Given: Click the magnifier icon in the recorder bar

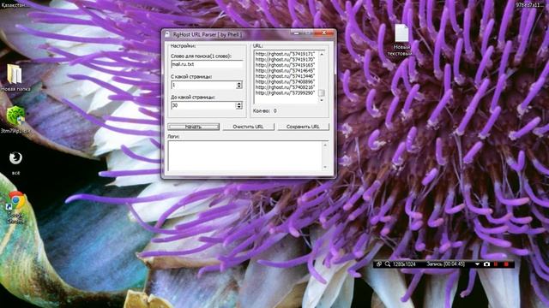Looking at the screenshot, I should [x=387, y=264].
